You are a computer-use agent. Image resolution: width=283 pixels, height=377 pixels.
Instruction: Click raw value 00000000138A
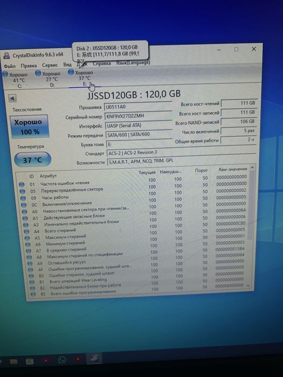pyautogui.click(x=230, y=249)
